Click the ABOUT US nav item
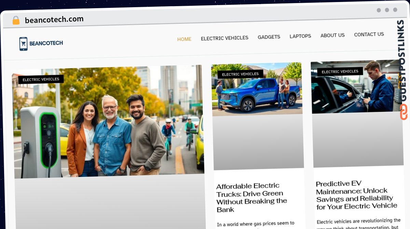Viewport: 410px width, 229px height. tap(332, 35)
